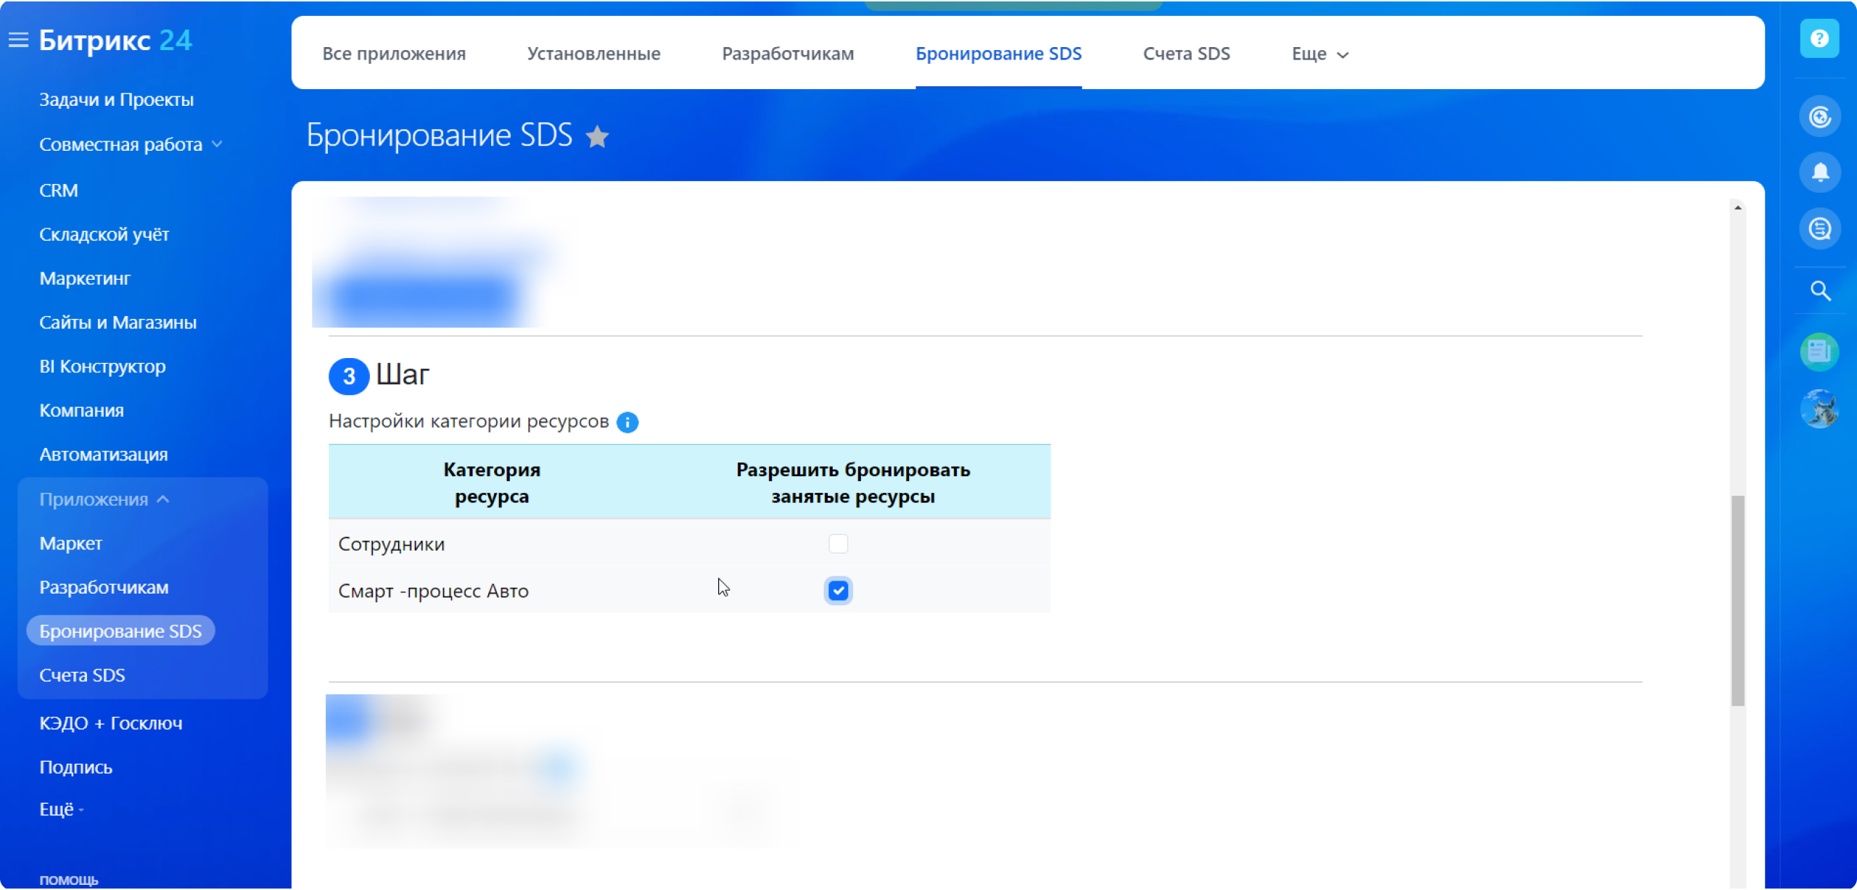Open the CoPilot spiral icon in the right panel
The width and height of the screenshot is (1857, 890).
pyautogui.click(x=1819, y=117)
